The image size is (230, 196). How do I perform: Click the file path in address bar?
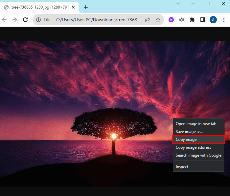(98, 20)
